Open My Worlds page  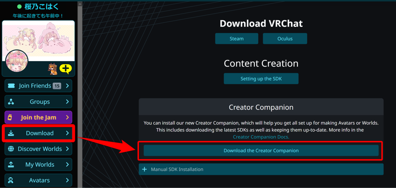(38, 165)
